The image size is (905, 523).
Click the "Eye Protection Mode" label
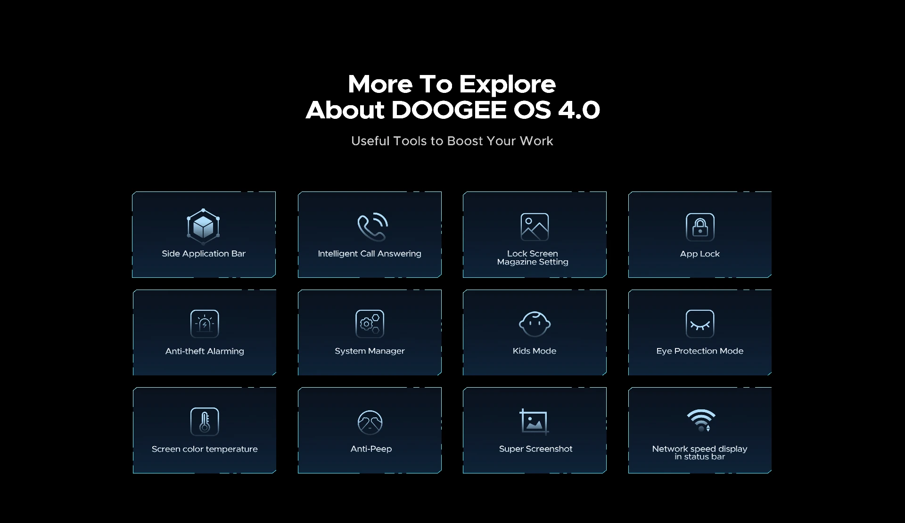click(700, 351)
